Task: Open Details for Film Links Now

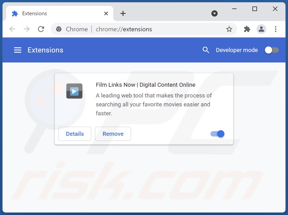Action: coord(75,134)
